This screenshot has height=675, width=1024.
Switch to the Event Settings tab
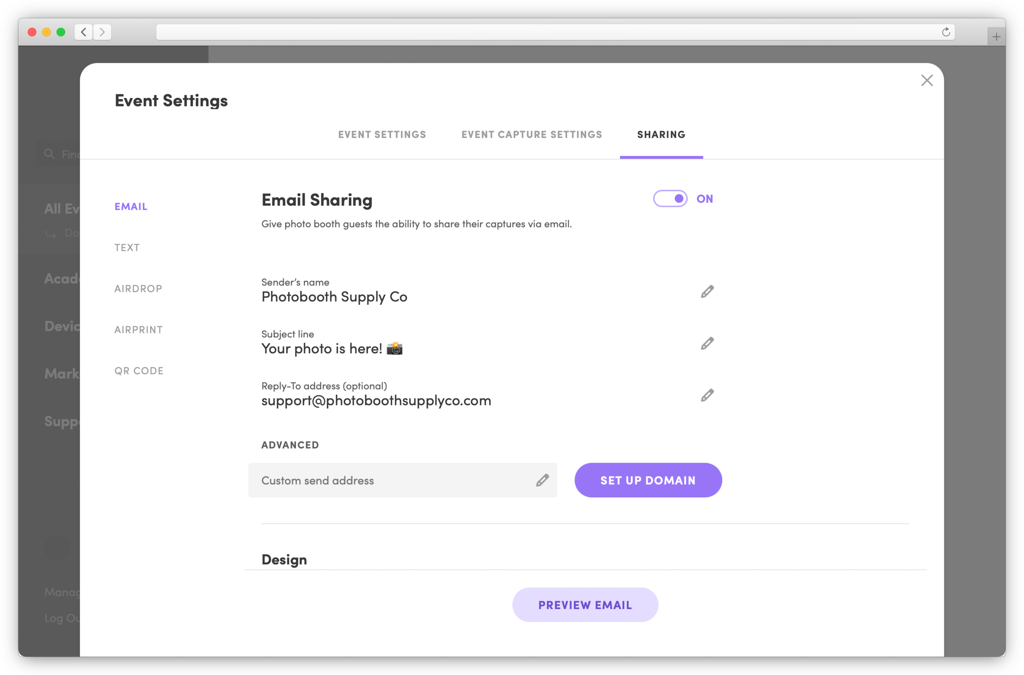[x=382, y=135]
